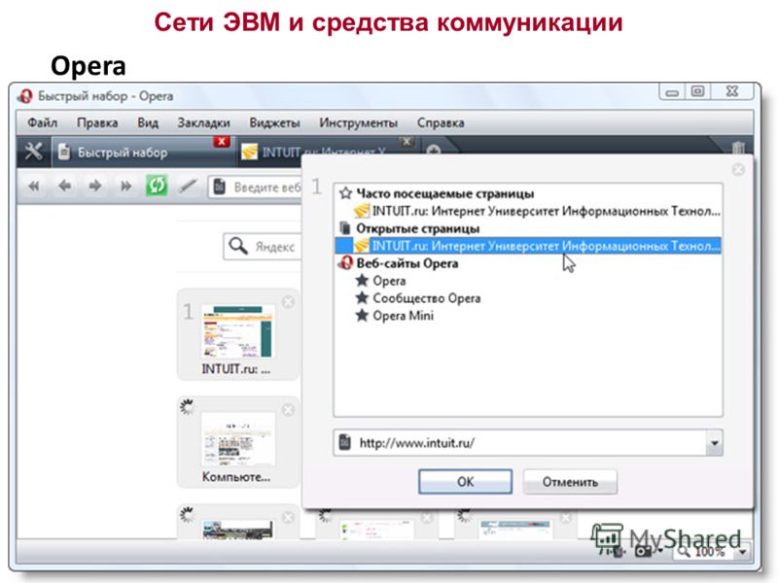Click the rewind navigation button
The height and width of the screenshot is (583, 778).
coord(34,187)
